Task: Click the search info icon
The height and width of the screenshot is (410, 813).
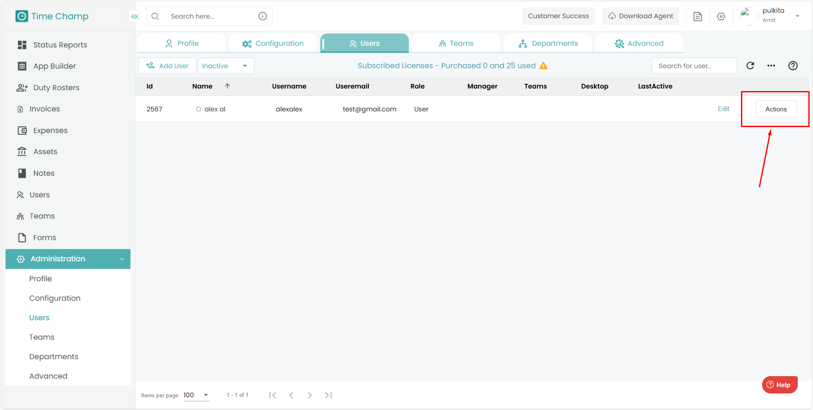Action: pyautogui.click(x=263, y=16)
